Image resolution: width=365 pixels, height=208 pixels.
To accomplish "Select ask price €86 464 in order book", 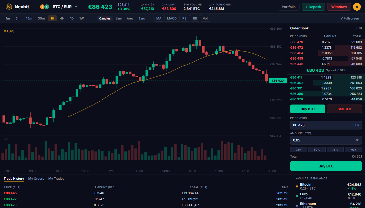I will 326,53.
